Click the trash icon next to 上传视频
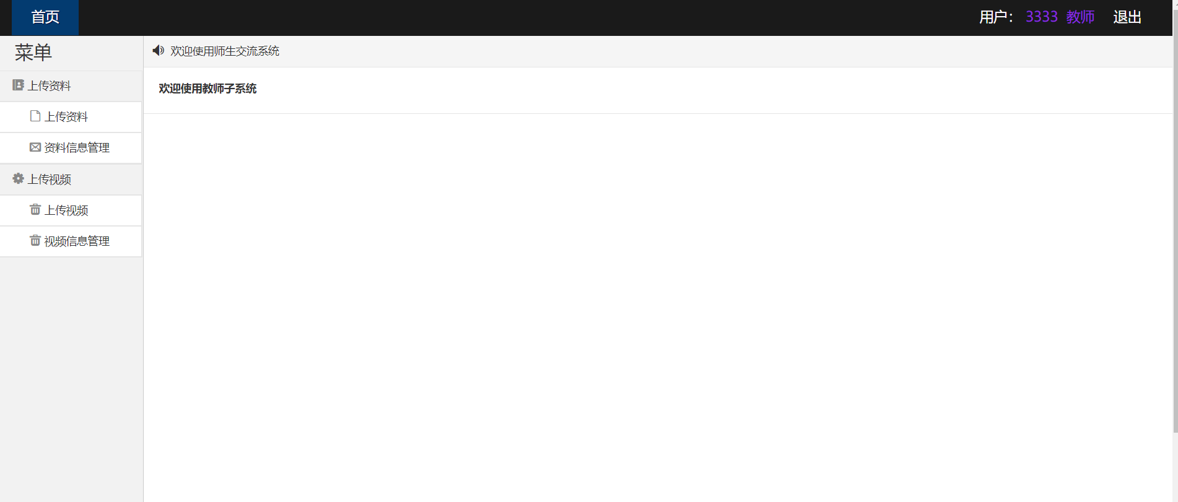 point(35,210)
